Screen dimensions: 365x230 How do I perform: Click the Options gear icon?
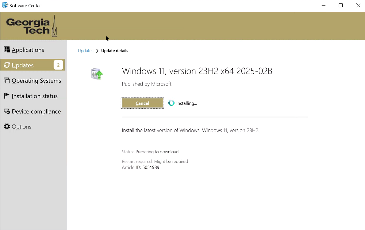point(7,126)
